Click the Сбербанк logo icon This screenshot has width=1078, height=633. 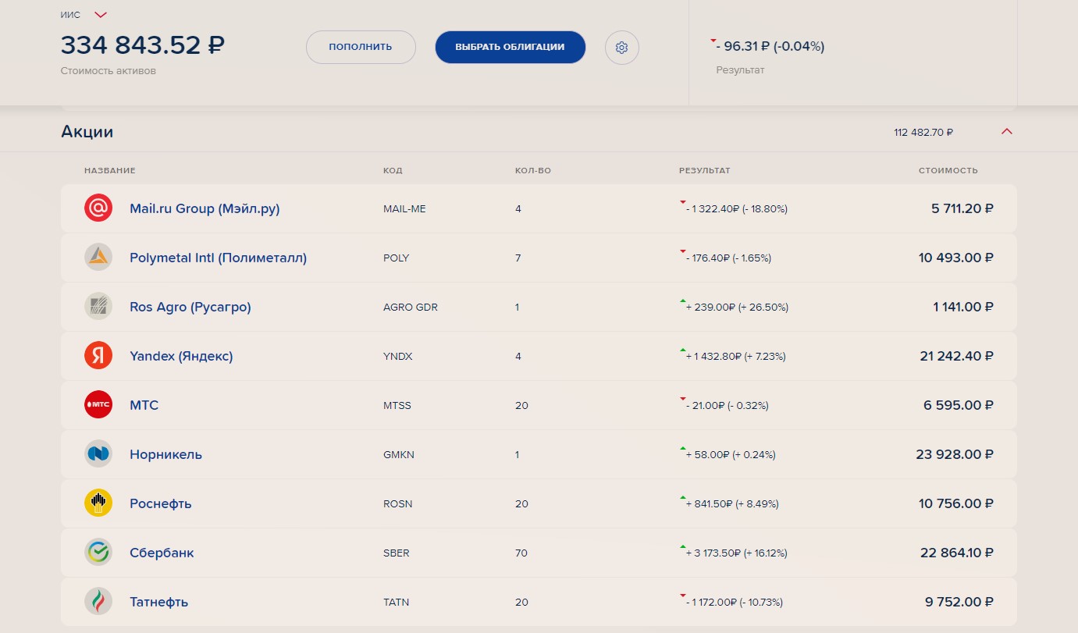[x=98, y=553]
